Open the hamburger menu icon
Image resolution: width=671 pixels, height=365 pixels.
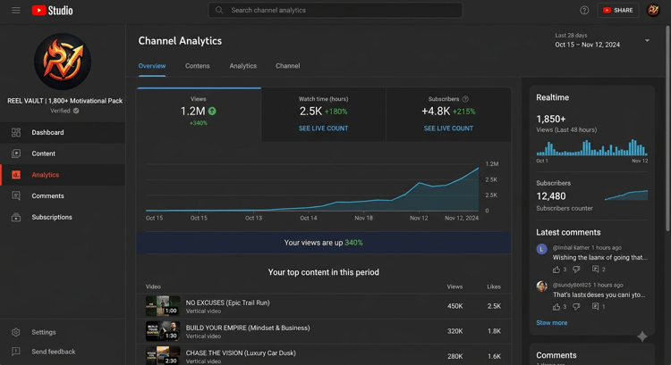coord(16,10)
